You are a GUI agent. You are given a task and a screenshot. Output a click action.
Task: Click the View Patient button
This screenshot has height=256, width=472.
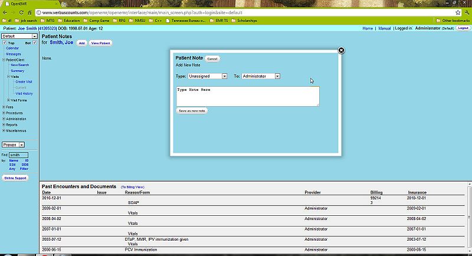click(100, 43)
